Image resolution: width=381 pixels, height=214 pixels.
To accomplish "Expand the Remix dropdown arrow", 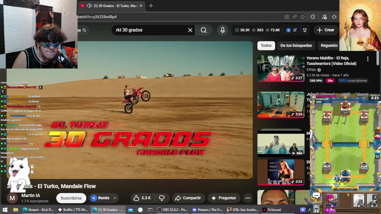I will point(115,198).
